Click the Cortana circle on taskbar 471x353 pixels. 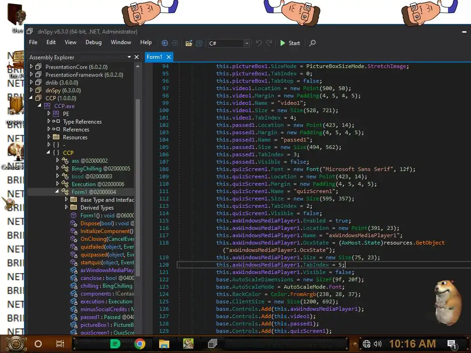(38, 344)
